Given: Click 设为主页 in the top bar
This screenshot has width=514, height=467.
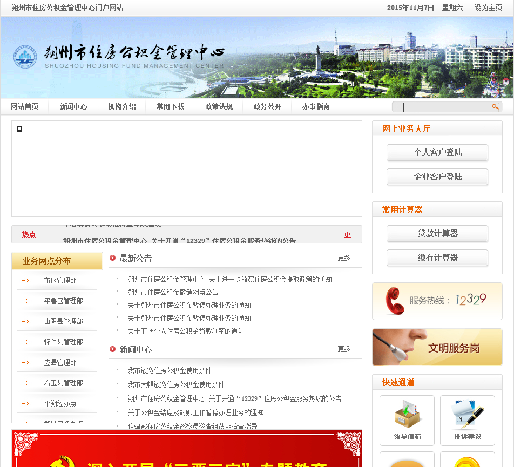Looking at the screenshot, I should click(488, 8).
